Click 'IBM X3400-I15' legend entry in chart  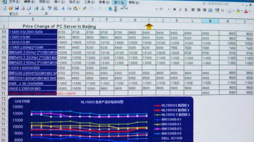point(171,133)
